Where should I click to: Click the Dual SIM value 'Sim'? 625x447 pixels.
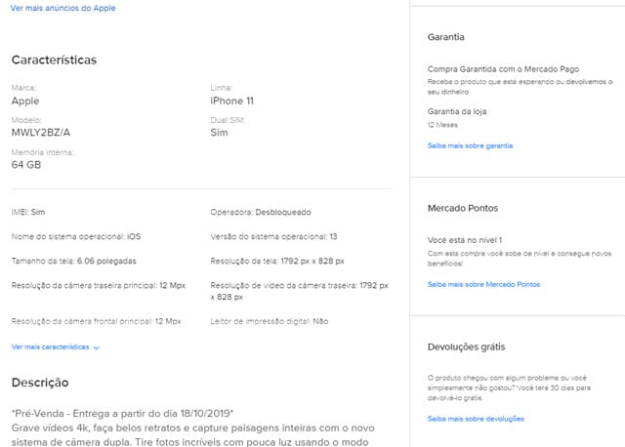219,133
